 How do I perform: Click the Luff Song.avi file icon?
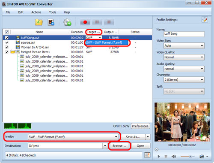pos(18,38)
